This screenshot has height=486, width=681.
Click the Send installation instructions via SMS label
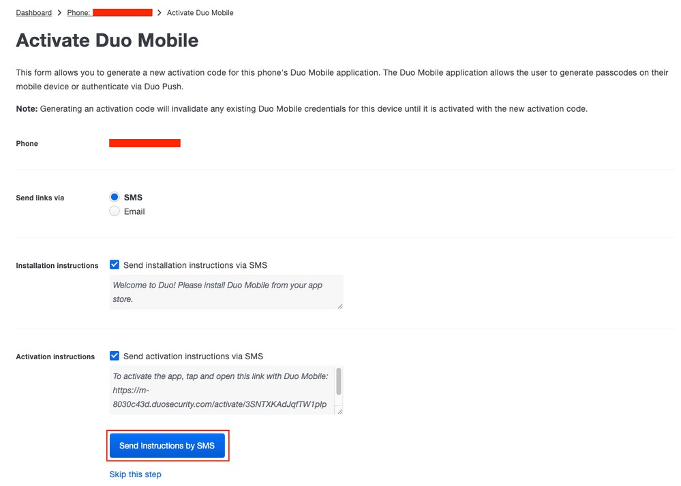tap(198, 264)
